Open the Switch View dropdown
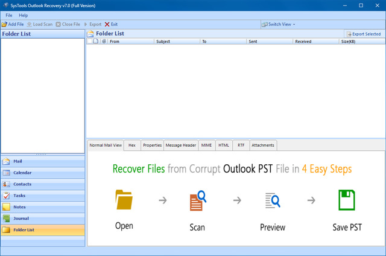The width and height of the screenshot is (386, 256). (279, 24)
